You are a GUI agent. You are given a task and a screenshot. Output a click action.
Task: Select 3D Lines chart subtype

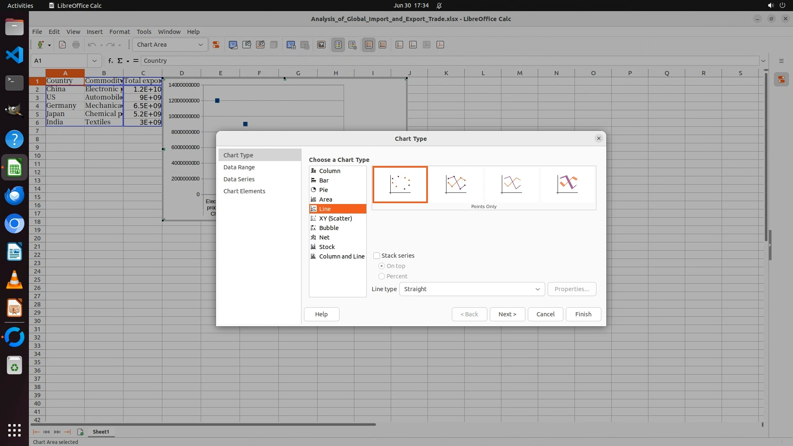(567, 184)
